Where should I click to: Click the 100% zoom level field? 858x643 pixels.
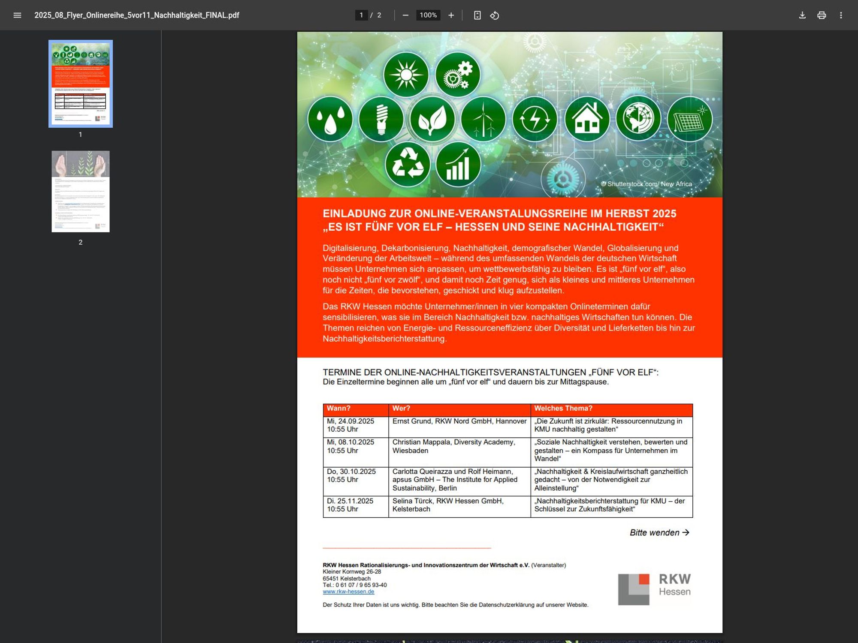(428, 15)
